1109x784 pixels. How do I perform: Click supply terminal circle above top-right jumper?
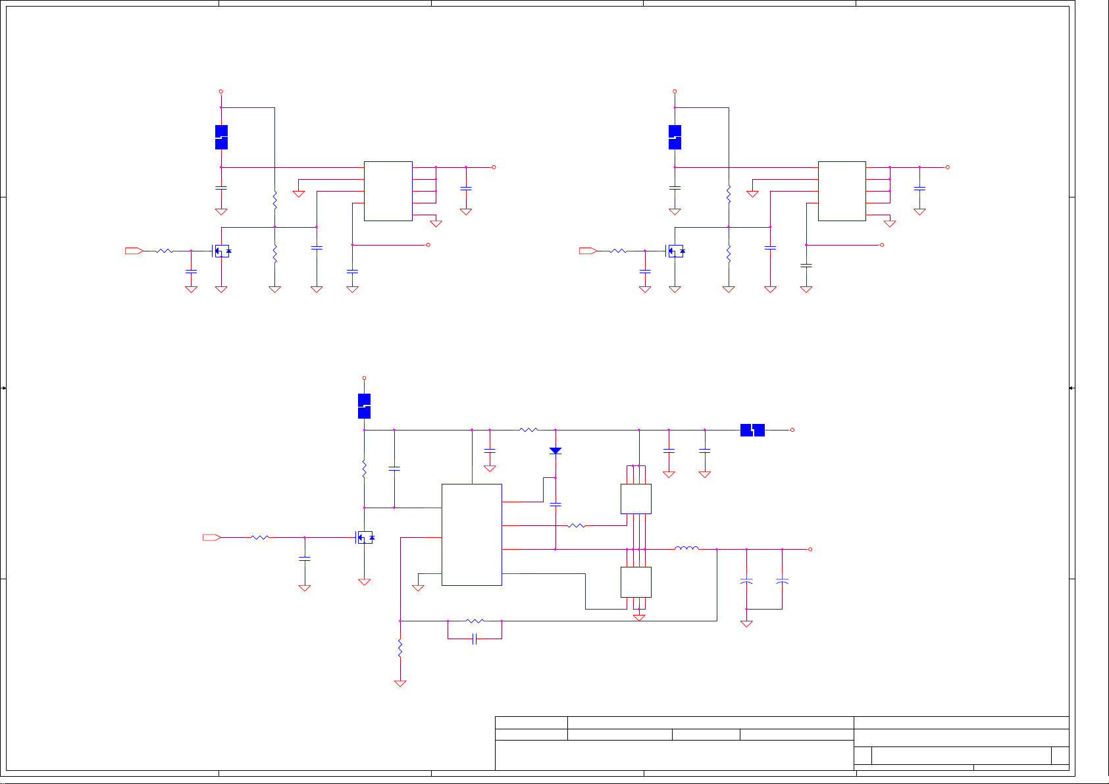[x=675, y=91]
